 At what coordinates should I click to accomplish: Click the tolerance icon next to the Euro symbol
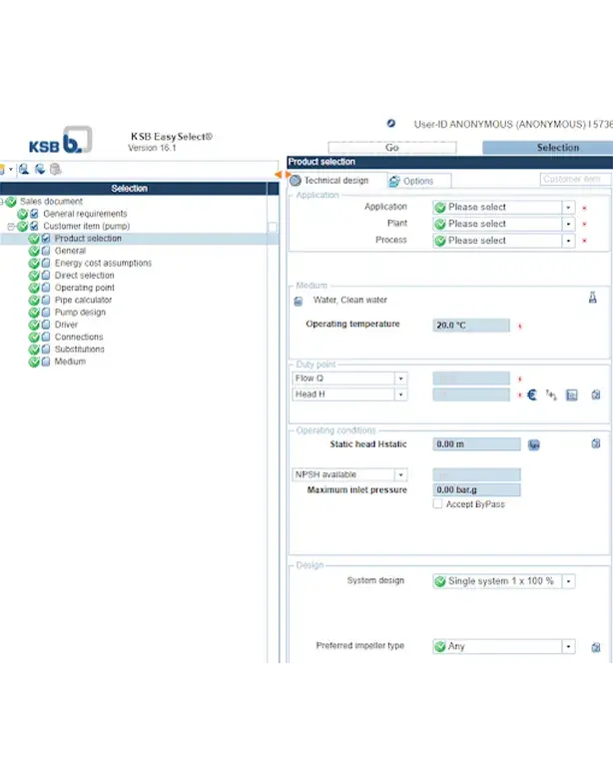[551, 394]
